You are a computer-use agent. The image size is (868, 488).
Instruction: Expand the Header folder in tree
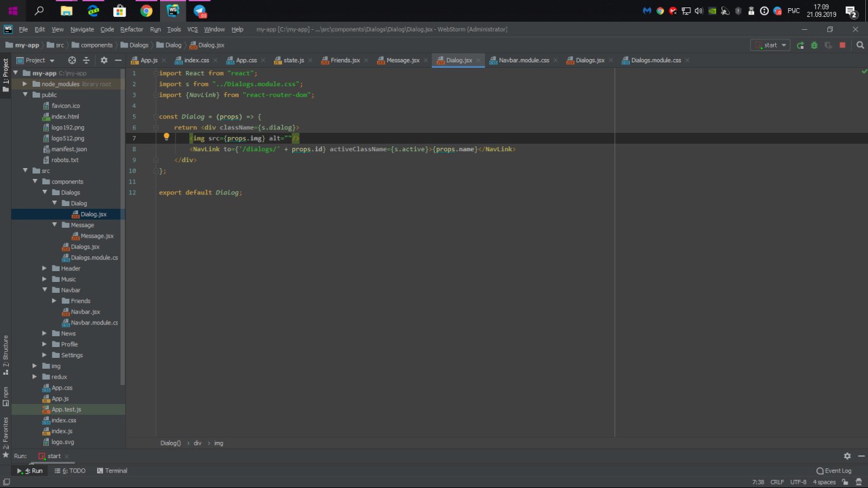point(45,268)
